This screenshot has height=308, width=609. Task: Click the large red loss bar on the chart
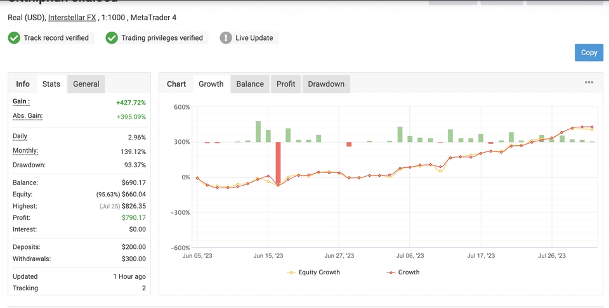(x=278, y=163)
